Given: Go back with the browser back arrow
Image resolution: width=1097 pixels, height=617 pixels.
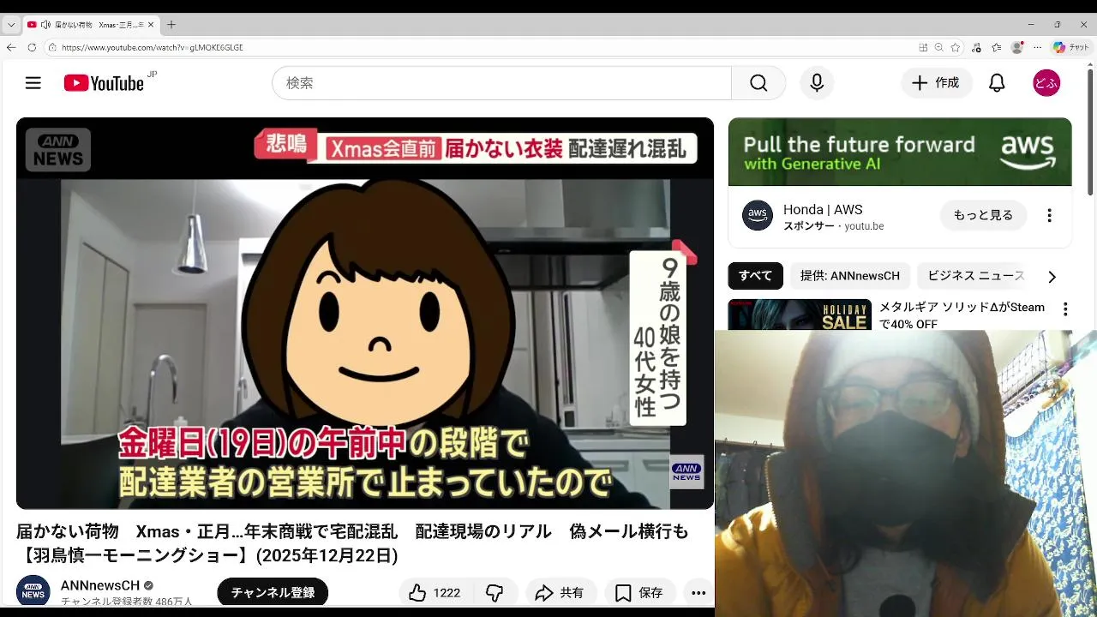Looking at the screenshot, I should click(x=11, y=47).
